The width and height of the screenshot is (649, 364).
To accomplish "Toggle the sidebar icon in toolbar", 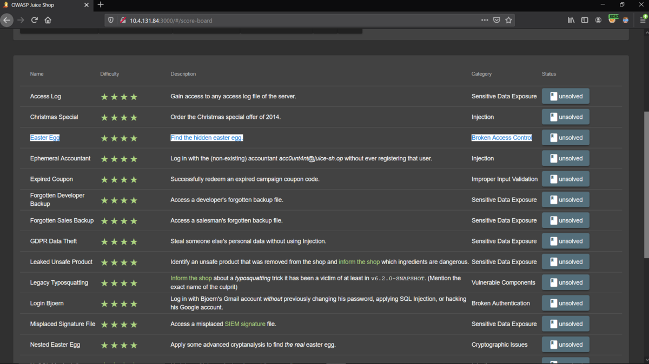I will pos(585,20).
